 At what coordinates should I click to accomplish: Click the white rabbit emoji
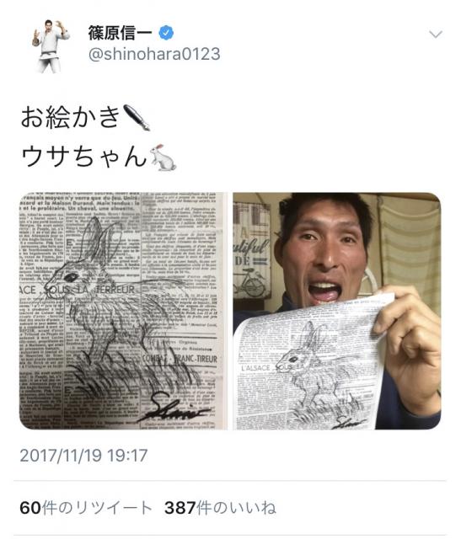[x=163, y=157]
